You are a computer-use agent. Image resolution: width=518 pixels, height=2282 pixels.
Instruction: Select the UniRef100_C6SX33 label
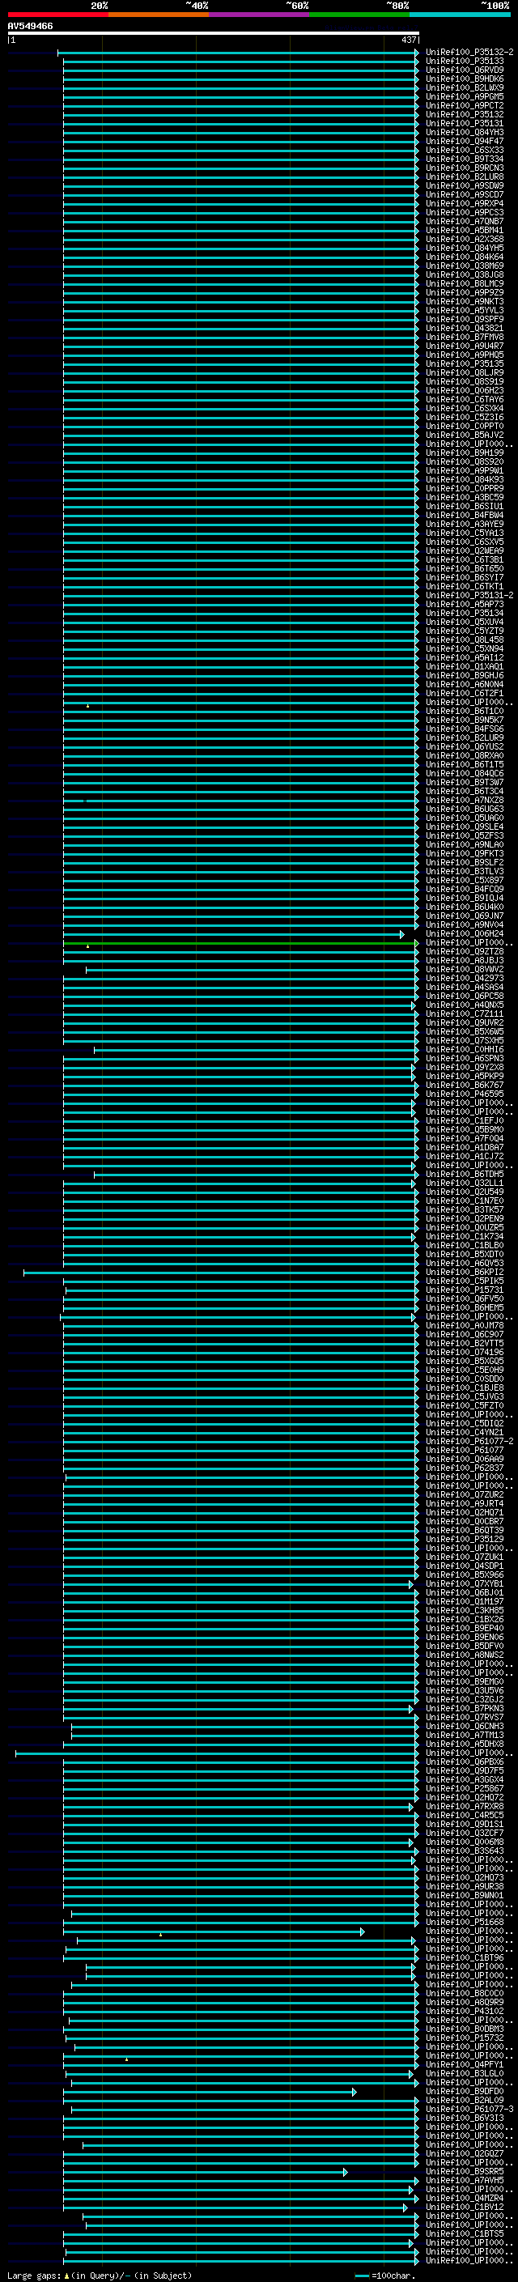coord(465,150)
